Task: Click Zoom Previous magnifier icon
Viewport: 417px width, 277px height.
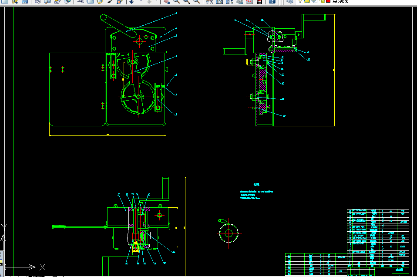Action: (197, 1)
